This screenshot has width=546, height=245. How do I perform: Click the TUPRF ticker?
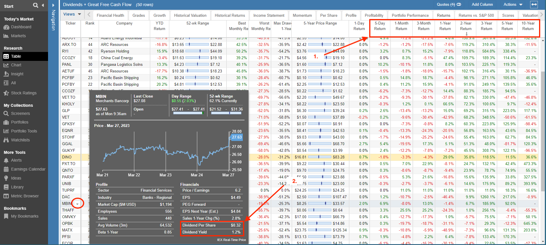(68, 190)
